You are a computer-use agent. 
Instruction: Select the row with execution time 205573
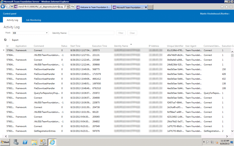click(118, 50)
